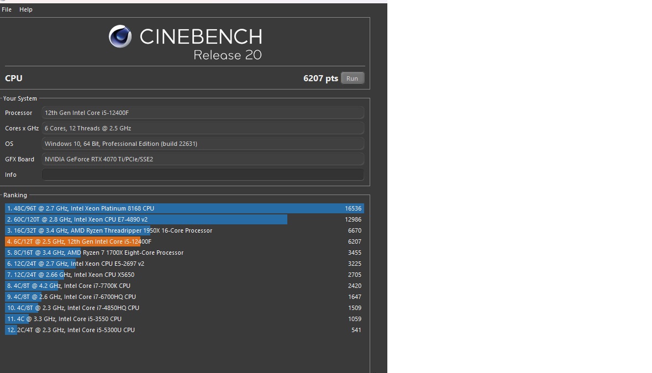Click the Xeon X5650 ranking entry
This screenshot has height=373, width=652.
click(x=184, y=275)
